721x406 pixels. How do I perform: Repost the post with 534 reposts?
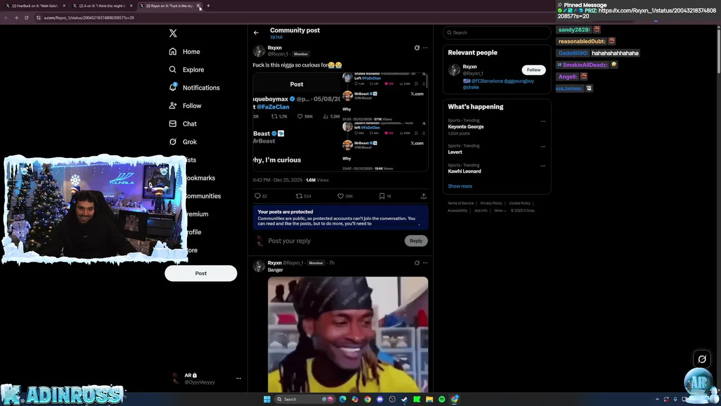[299, 196]
